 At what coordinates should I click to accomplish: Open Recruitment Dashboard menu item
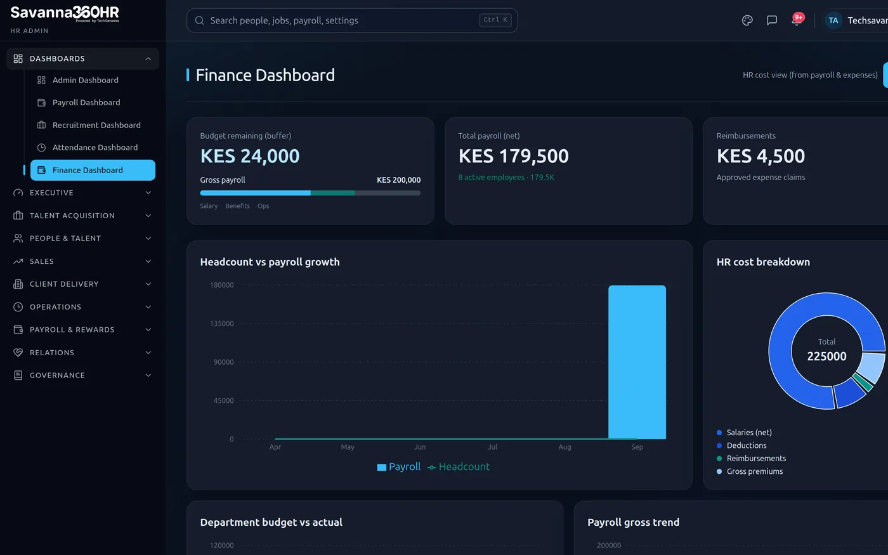click(x=93, y=125)
